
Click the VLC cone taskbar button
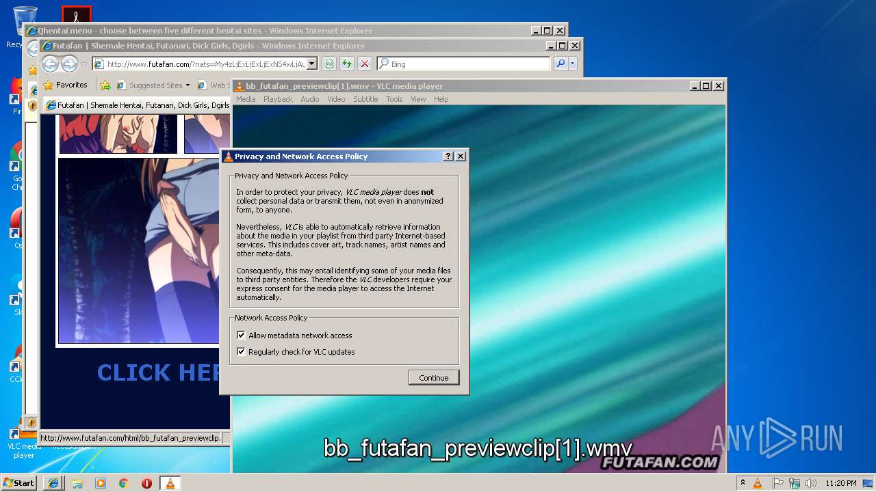pyautogui.click(x=170, y=483)
